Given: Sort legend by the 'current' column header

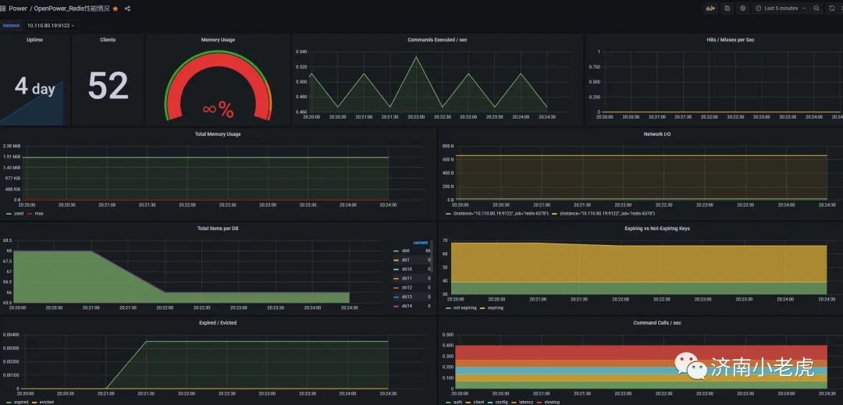Looking at the screenshot, I should (x=421, y=243).
